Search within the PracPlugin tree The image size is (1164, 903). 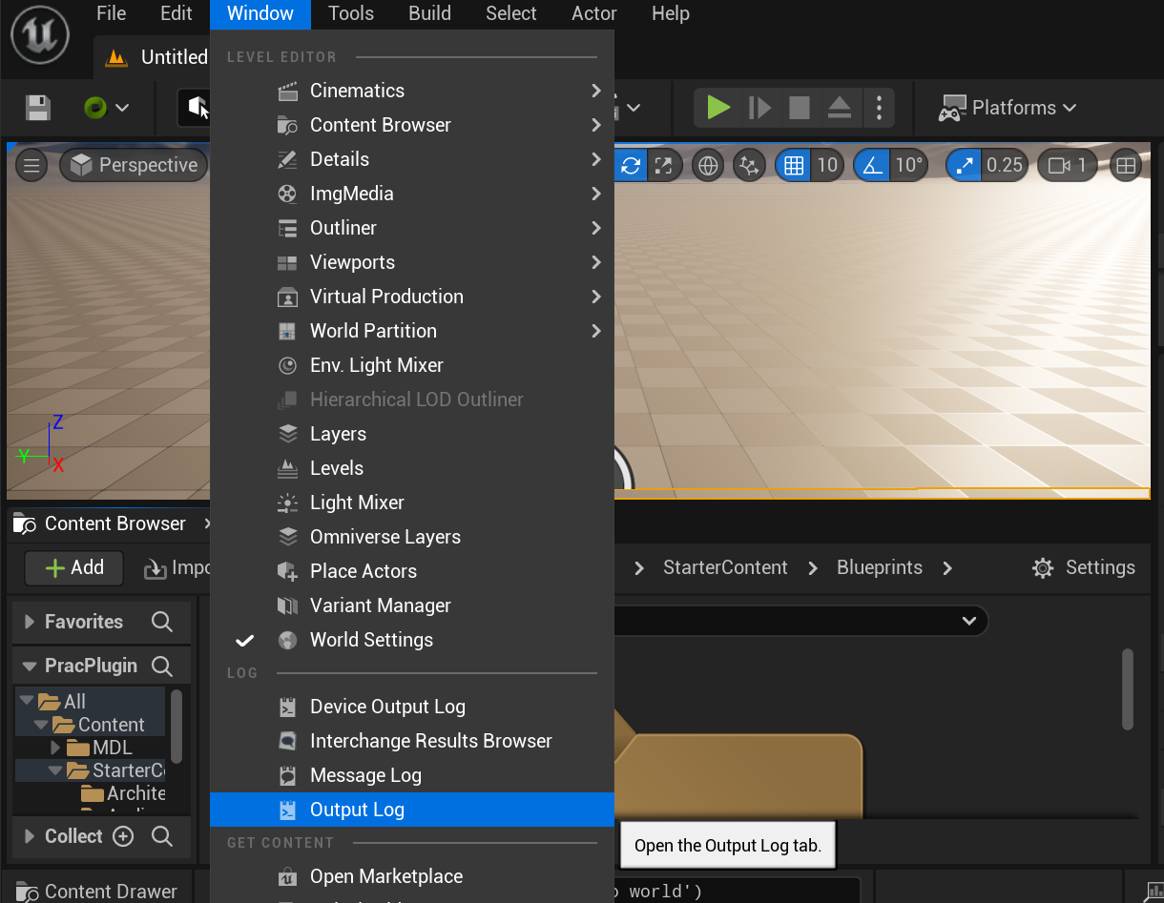click(162, 666)
